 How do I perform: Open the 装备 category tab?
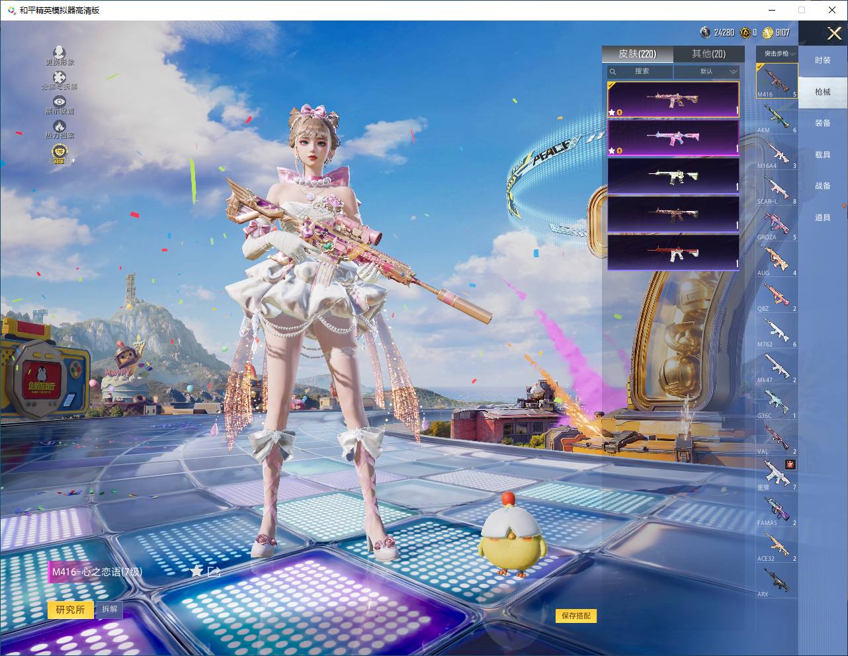pos(823,123)
